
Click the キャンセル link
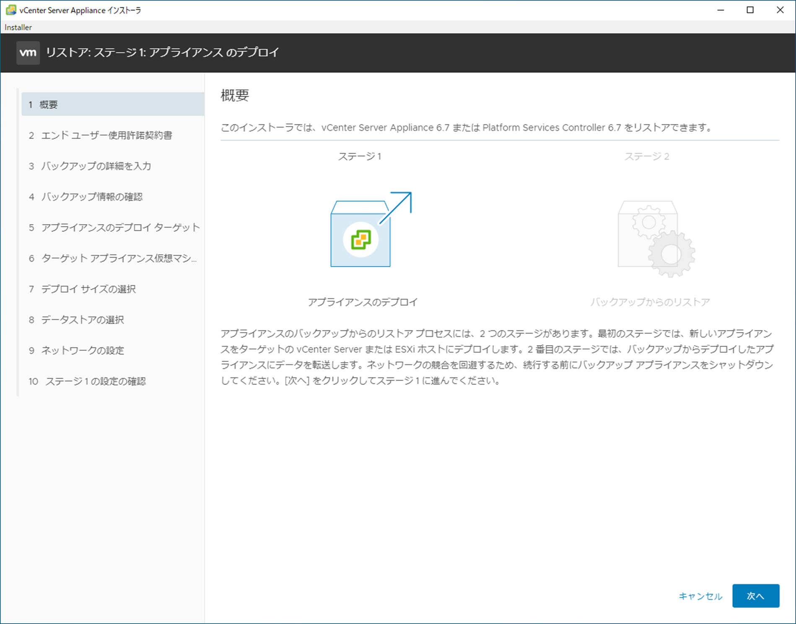[700, 596]
